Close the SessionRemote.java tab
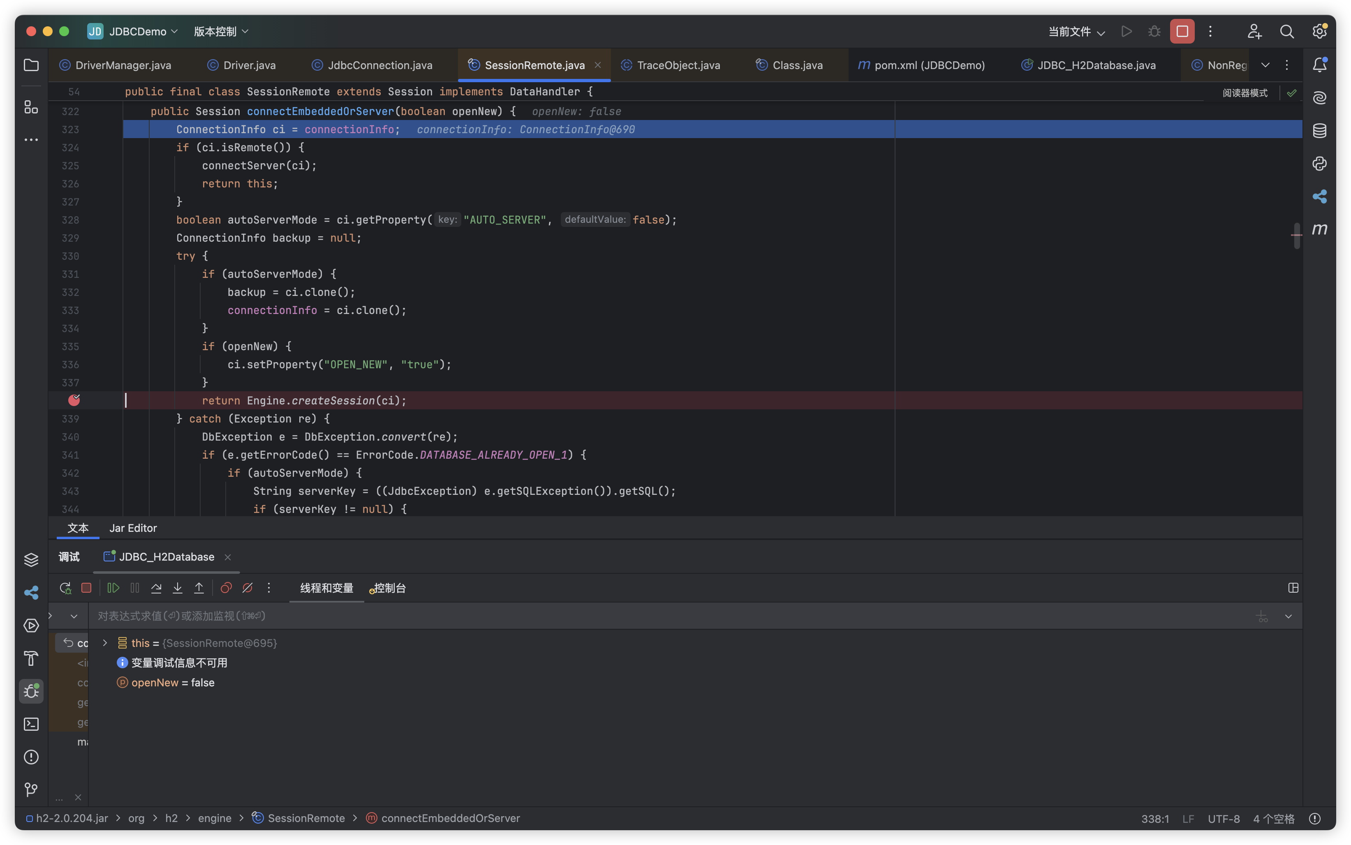 pos(597,65)
